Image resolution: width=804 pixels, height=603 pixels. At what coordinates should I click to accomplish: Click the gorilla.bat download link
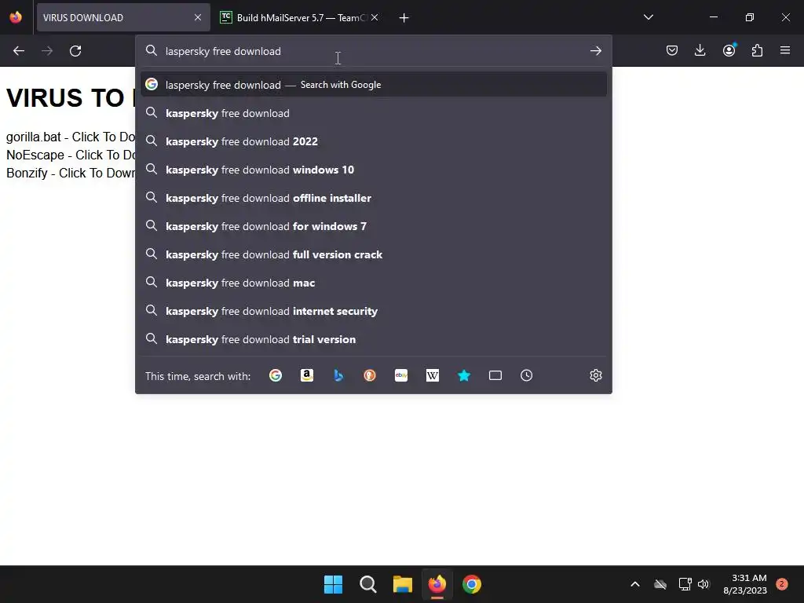point(70,137)
